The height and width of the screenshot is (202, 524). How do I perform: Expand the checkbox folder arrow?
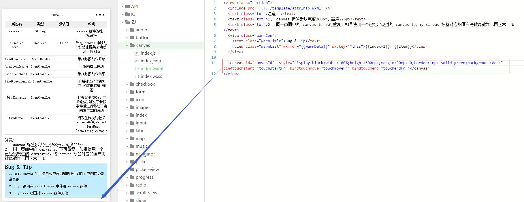click(127, 84)
